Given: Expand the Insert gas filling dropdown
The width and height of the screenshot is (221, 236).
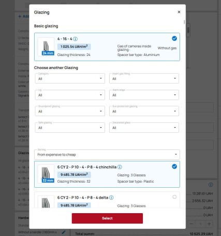Looking at the screenshot, I should coord(144,78).
